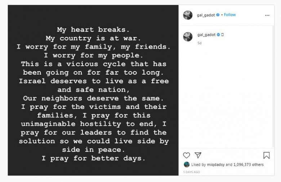This screenshot has width=281, height=182.
Task: Save the post using the bookmark icon
Action: pos(266,155)
